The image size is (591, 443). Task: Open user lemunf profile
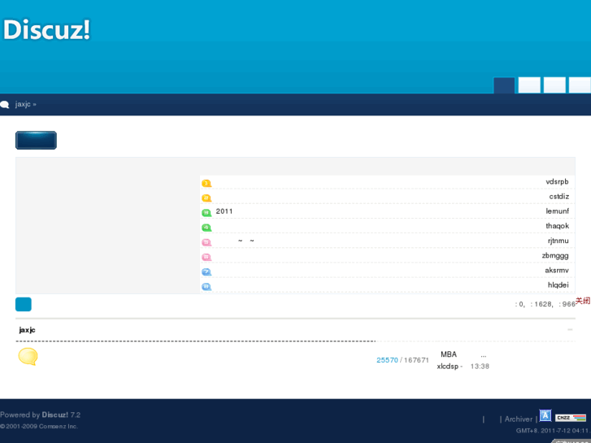pos(558,211)
